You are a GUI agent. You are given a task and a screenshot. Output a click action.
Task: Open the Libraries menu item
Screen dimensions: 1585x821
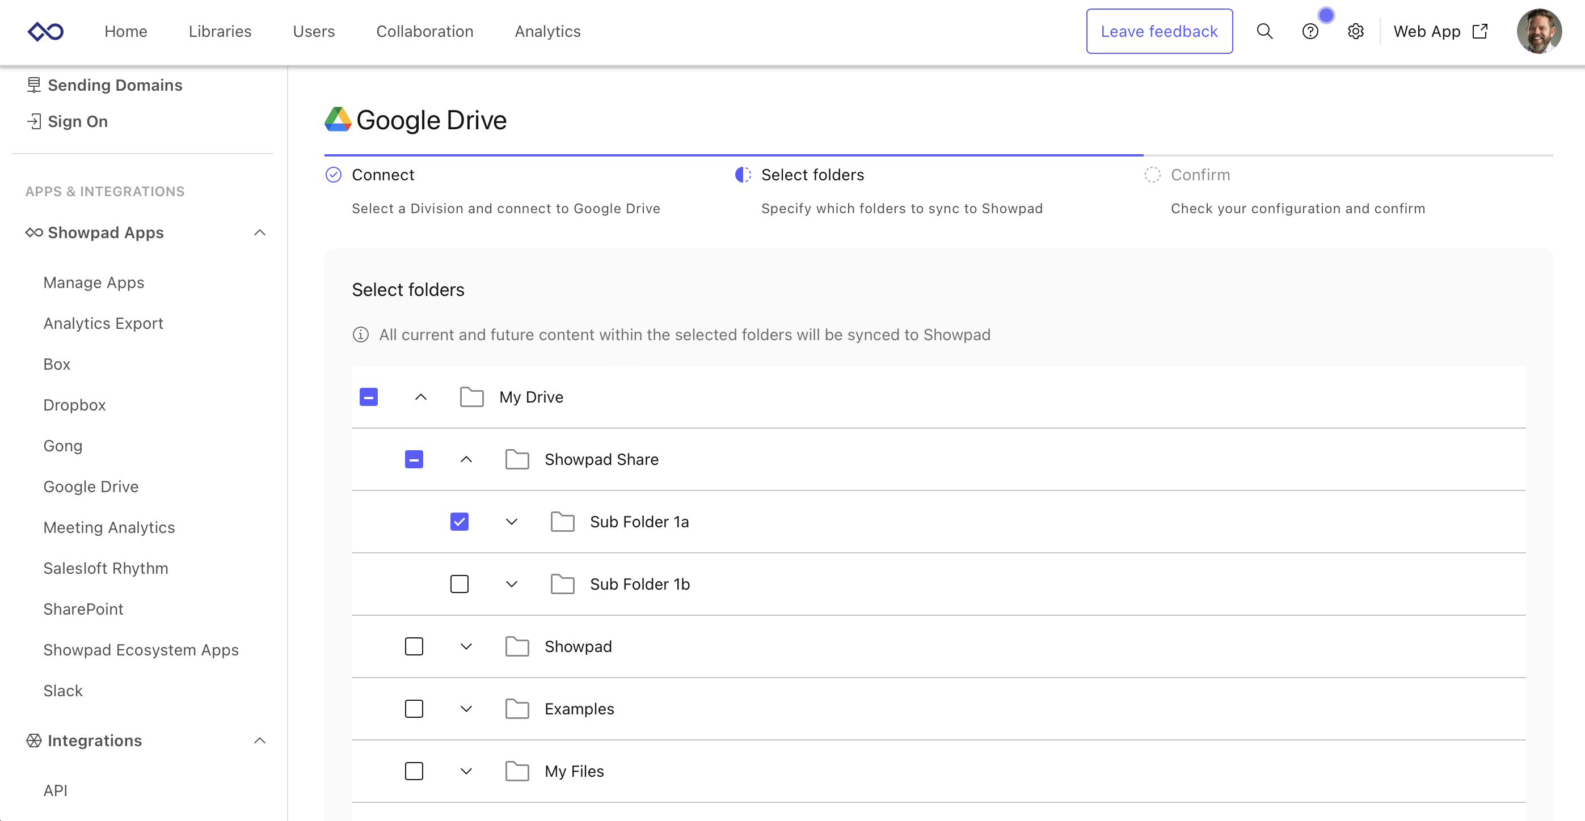(220, 31)
